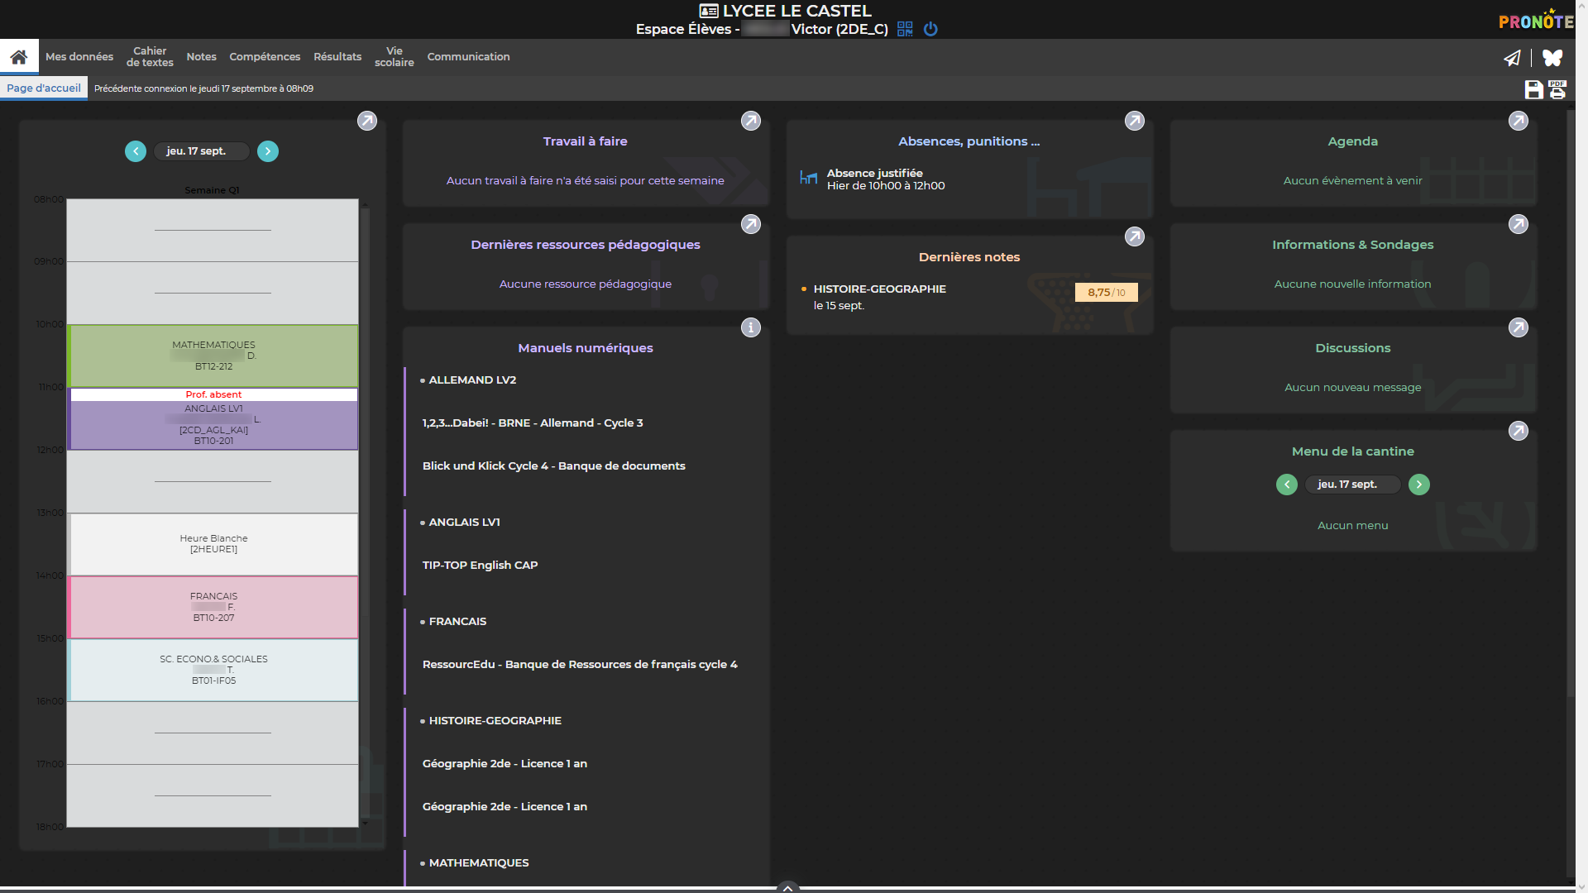Viewport: 1588px width, 893px height.
Task: Open Dernières notes detail arrow icon
Action: point(1134,236)
